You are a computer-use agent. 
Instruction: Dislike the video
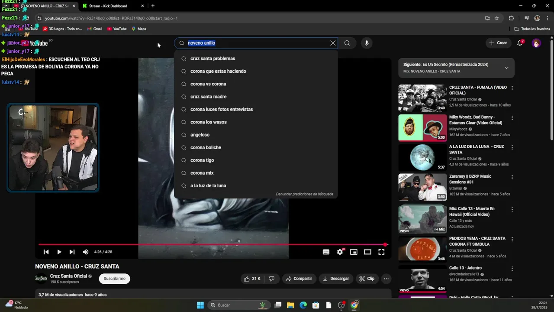point(271,279)
